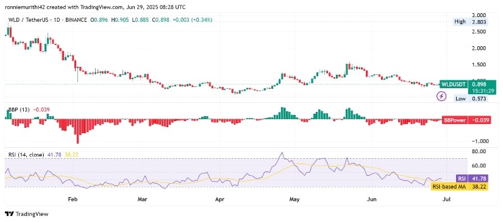This screenshot has height=222, width=503.
Task: Click the Feb label on time axis
Action: (73, 200)
